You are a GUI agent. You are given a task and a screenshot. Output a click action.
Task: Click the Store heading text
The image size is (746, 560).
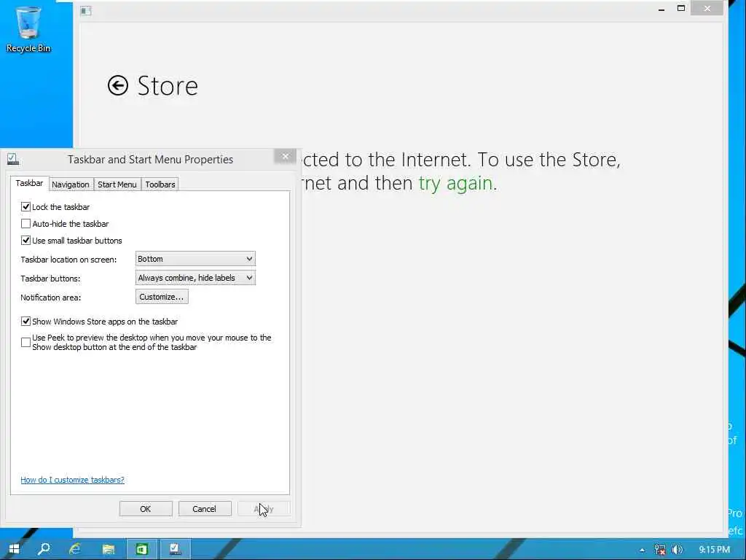coord(168,86)
